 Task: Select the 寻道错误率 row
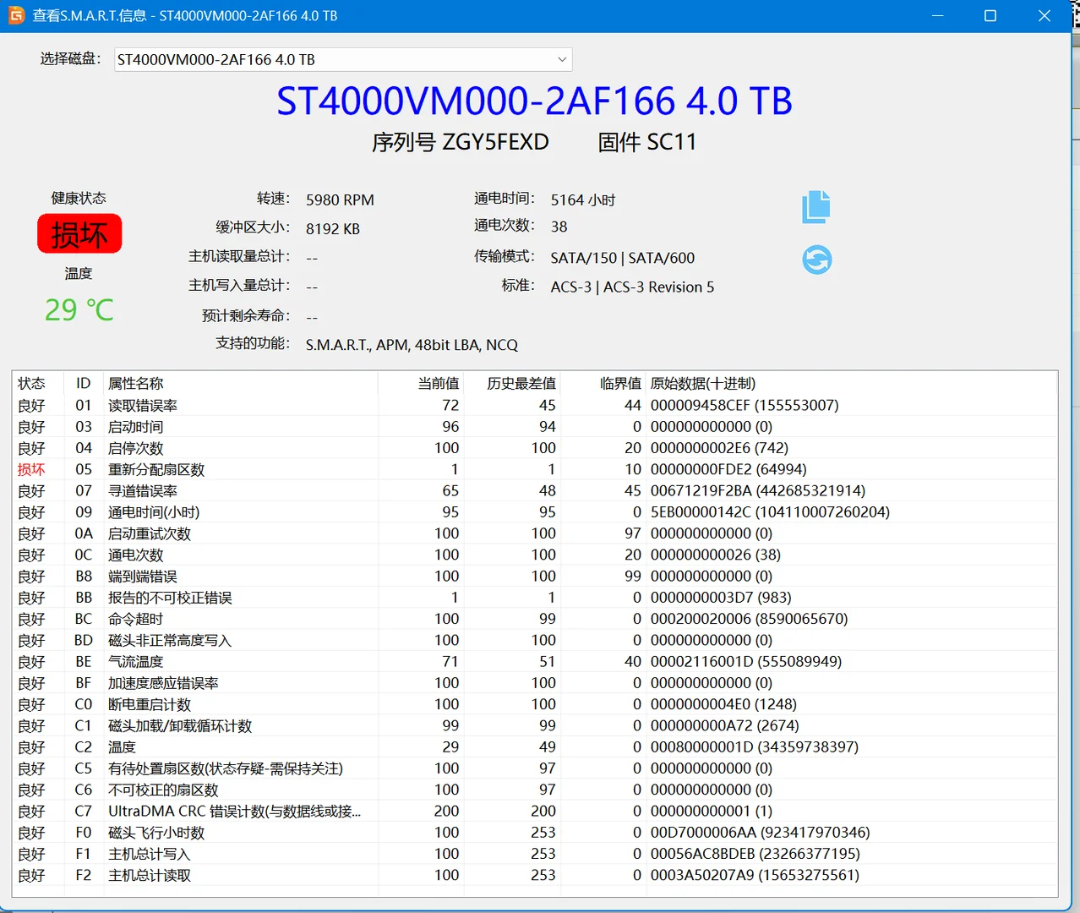(x=535, y=490)
